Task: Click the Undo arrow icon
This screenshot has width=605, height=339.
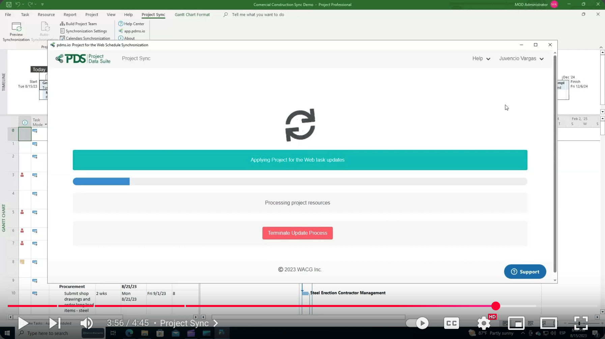Action: (x=18, y=4)
